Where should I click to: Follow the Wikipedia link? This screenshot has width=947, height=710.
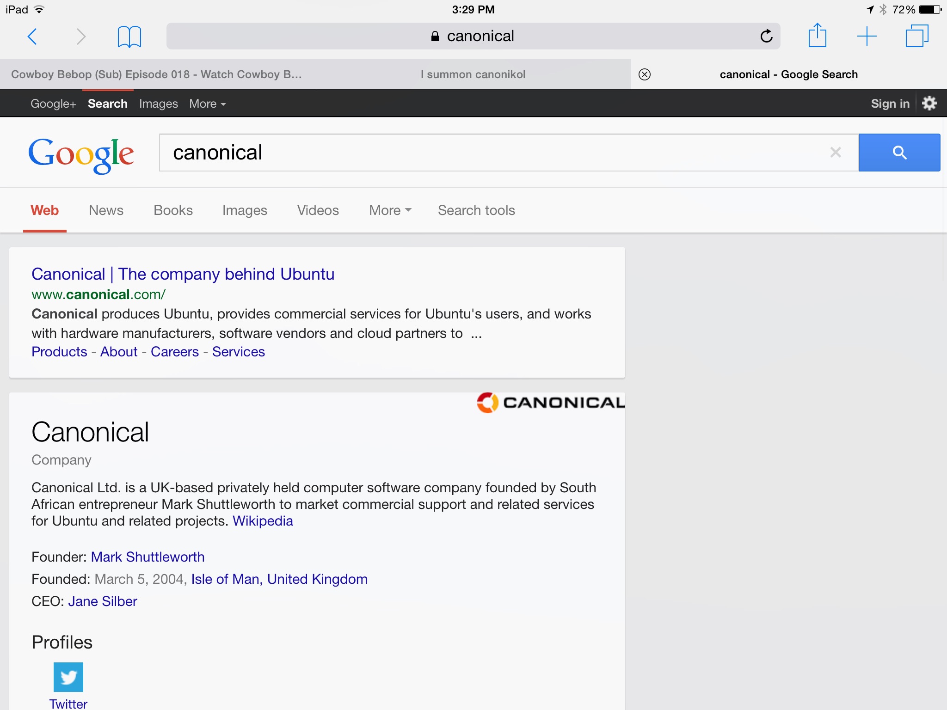(263, 521)
